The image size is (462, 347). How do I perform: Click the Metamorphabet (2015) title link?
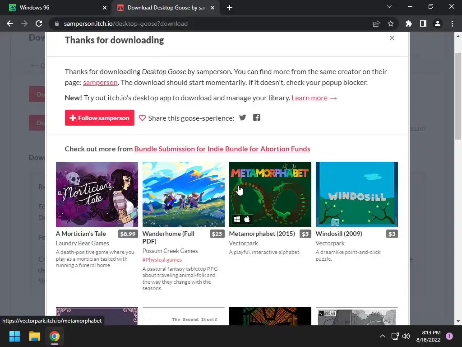click(x=262, y=234)
